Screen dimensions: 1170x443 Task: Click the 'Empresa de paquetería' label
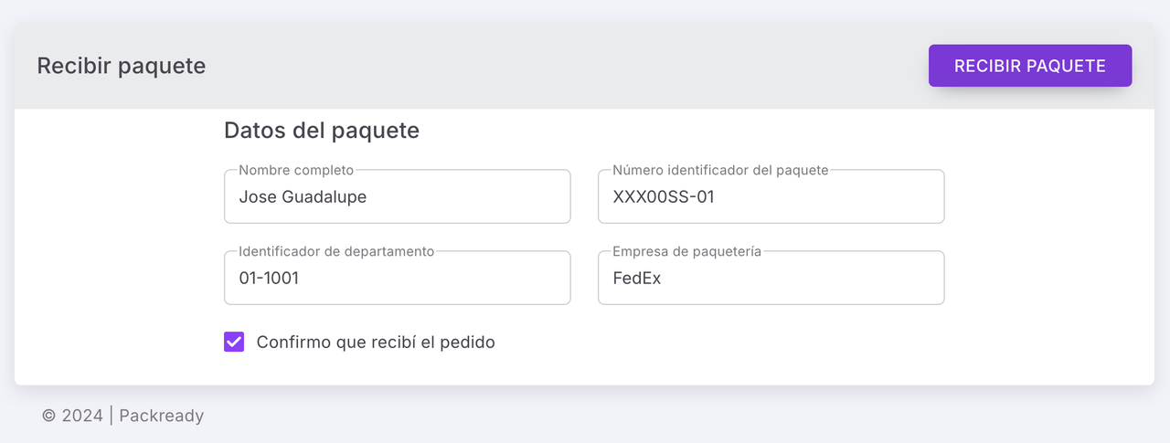coord(686,251)
